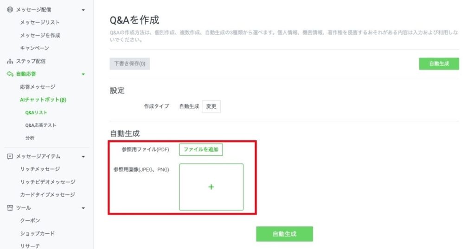Collapse the メッセージアイテム section arrow
This screenshot has height=249, width=475.
tap(83, 156)
